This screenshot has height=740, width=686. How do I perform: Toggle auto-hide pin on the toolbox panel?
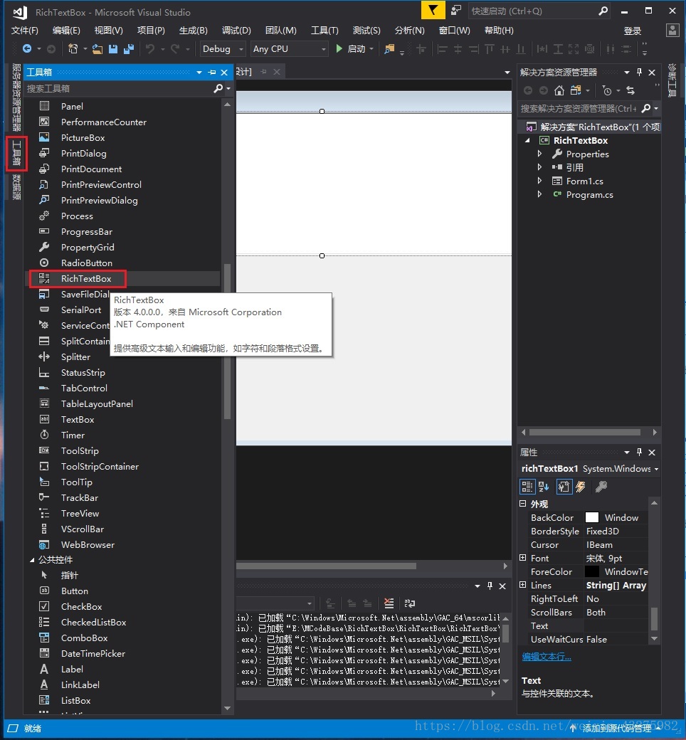tap(212, 72)
